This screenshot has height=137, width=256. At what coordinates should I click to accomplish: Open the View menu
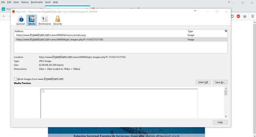(x=16, y=2)
